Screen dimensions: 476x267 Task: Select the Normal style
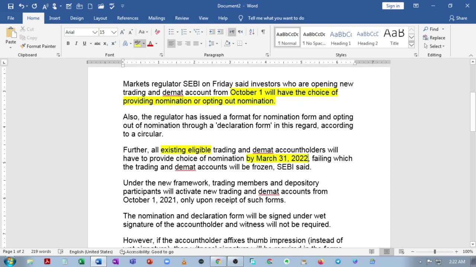(287, 37)
